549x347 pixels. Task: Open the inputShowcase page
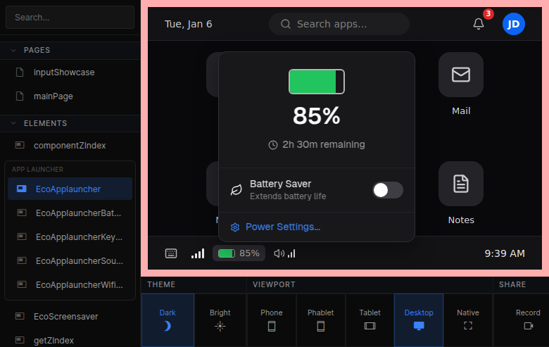[x=64, y=72]
